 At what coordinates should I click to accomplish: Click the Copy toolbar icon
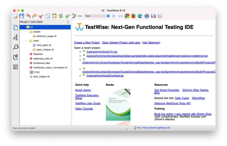[x=48, y=16]
